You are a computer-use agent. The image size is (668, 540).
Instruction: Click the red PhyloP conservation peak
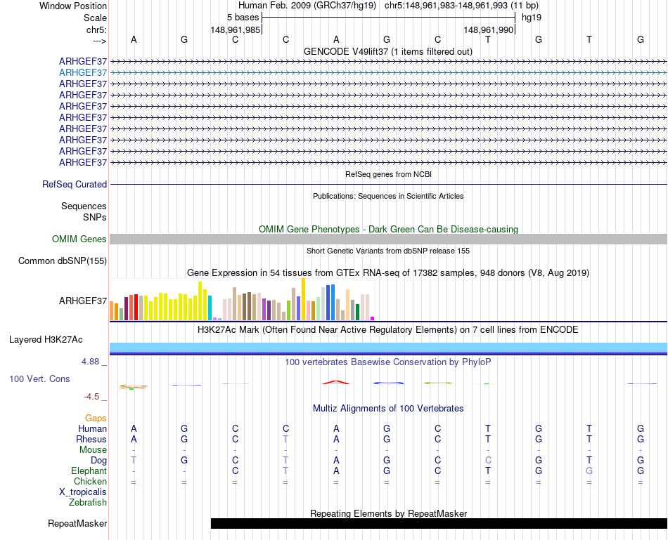[x=335, y=382]
